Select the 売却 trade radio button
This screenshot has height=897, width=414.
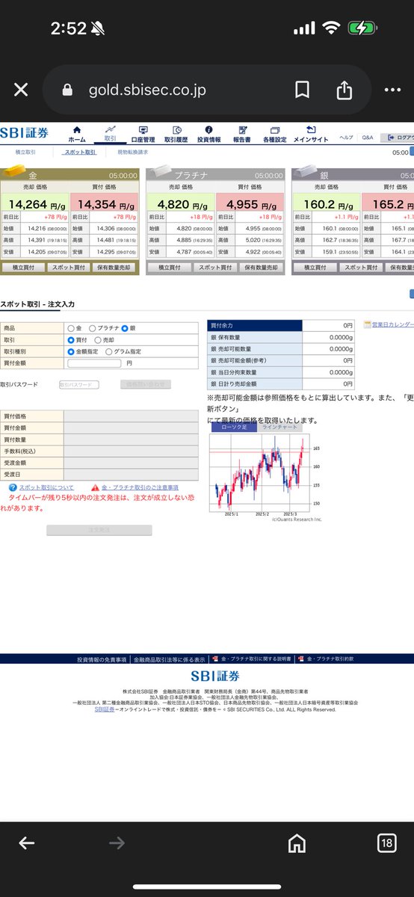point(97,339)
